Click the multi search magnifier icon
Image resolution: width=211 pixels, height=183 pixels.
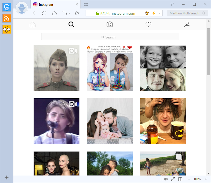204,13
